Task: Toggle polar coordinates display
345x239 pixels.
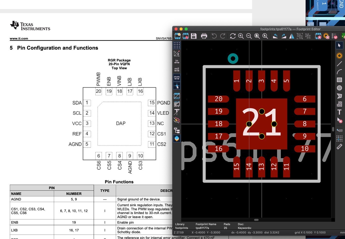Action: (x=177, y=53)
